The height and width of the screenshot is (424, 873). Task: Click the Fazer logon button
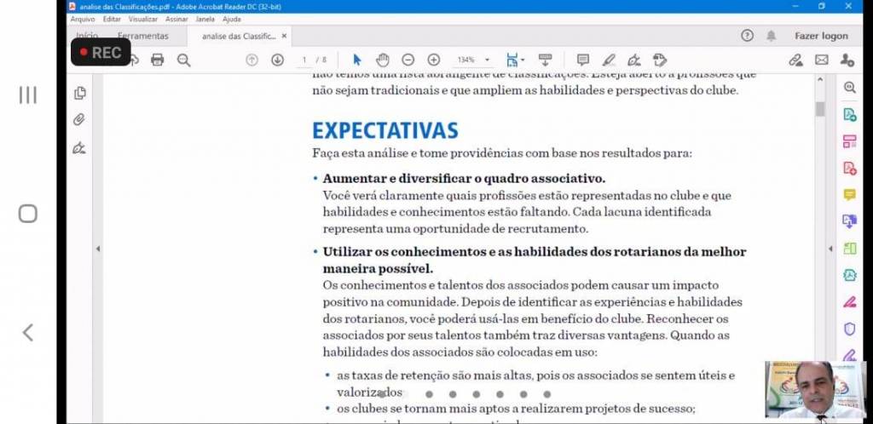click(821, 36)
